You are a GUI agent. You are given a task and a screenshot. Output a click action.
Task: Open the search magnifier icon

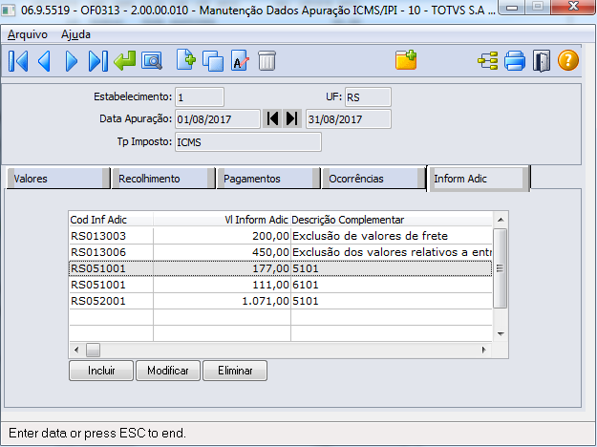pos(152,61)
